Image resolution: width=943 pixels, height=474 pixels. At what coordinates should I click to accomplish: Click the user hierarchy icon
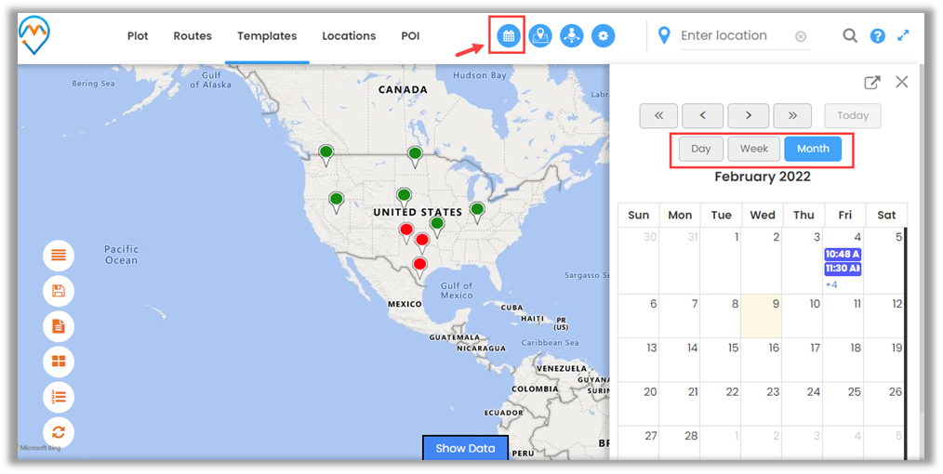571,36
